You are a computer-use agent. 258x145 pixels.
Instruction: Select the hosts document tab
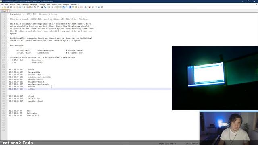(4, 11)
